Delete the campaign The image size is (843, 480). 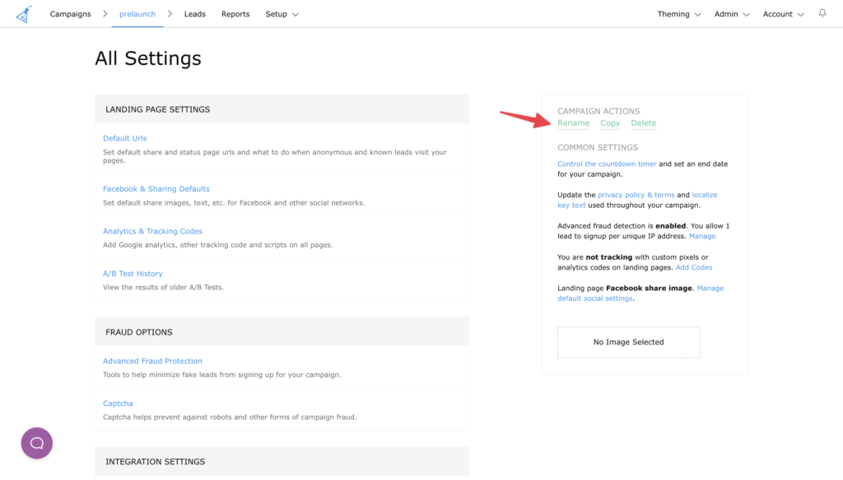[x=644, y=123]
